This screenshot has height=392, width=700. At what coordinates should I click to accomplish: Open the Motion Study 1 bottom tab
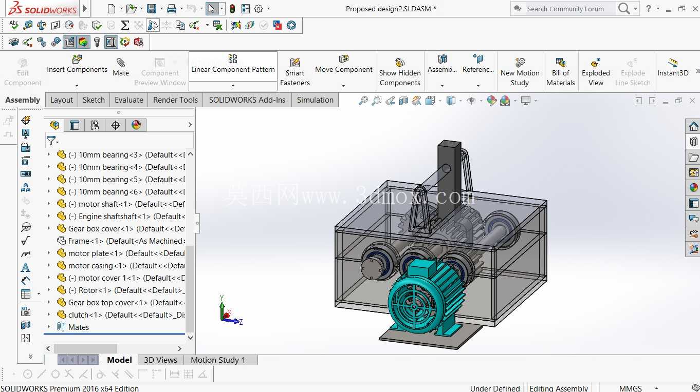tap(218, 360)
